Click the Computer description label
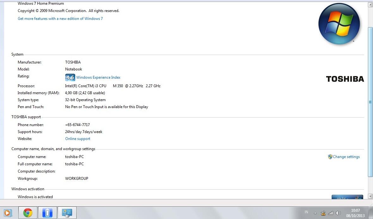This screenshot has width=373, height=219. (36, 171)
